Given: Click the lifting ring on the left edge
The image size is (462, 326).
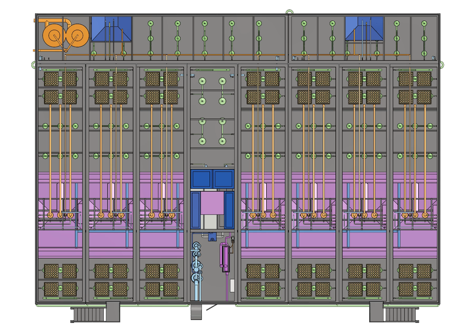Looking at the screenshot, I should coord(33,64).
